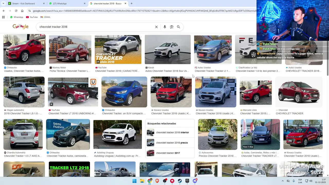The height and width of the screenshot is (185, 329).
Task: Open the Windows Start menu
Action: (x=134, y=181)
